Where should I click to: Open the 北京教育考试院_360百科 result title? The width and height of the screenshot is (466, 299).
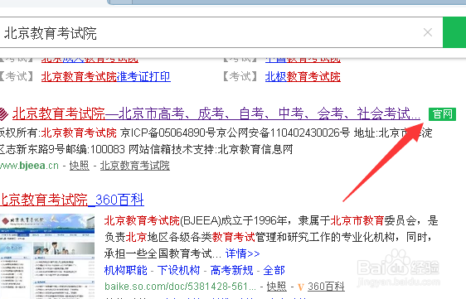pos(72,200)
